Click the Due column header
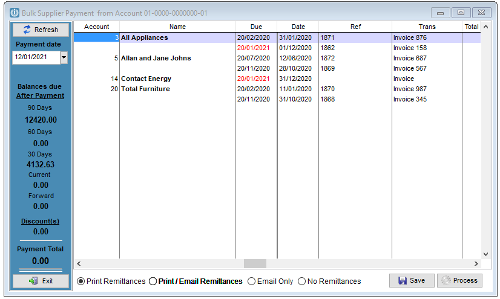The width and height of the screenshot is (500, 299). (x=257, y=27)
